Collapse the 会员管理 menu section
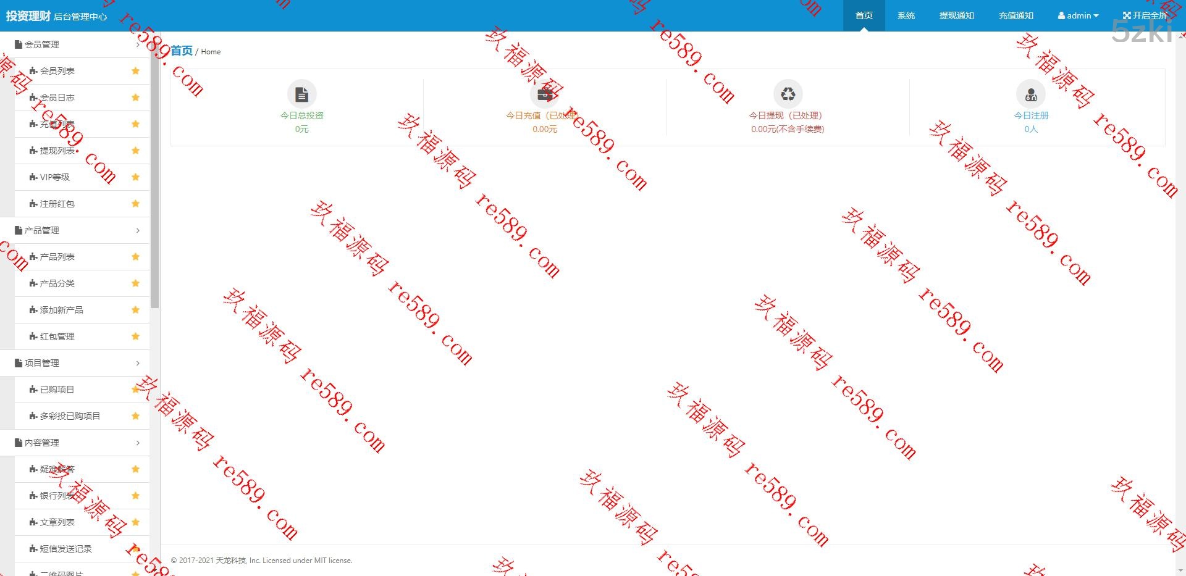The image size is (1186, 576). [74, 44]
